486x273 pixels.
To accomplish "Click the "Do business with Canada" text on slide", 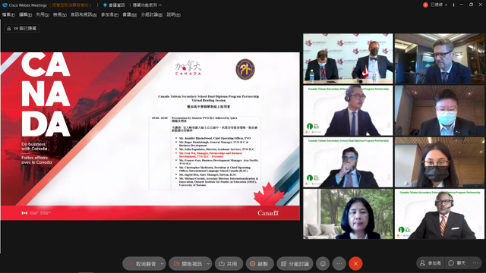I will [x=34, y=146].
